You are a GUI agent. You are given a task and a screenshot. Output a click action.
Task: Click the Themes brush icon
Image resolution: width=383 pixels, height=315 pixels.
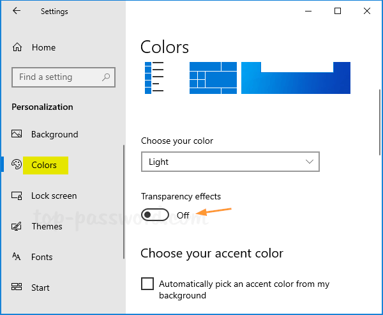click(17, 226)
